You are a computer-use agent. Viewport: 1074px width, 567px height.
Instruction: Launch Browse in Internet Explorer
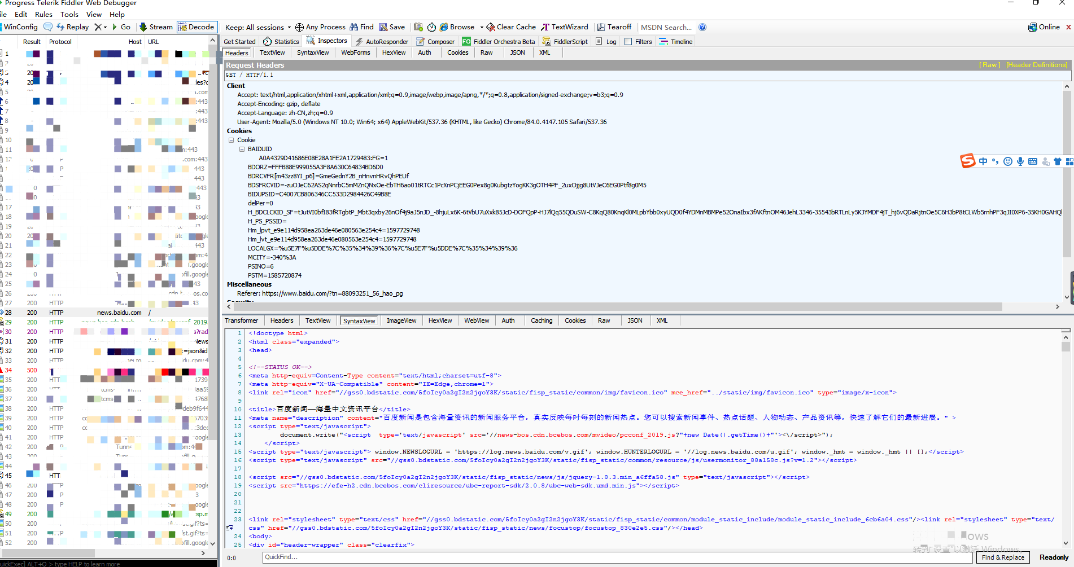457,27
